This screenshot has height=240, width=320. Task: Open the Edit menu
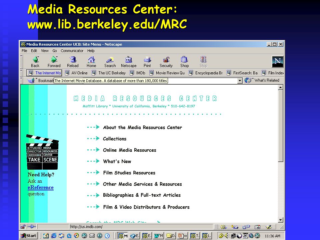(34, 51)
